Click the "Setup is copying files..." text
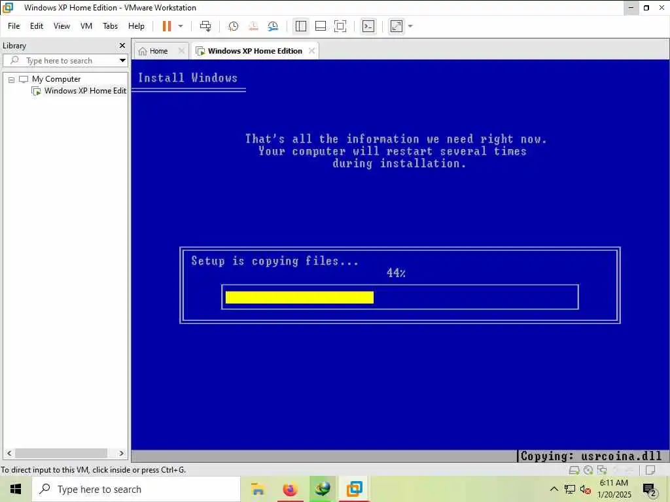 275,261
